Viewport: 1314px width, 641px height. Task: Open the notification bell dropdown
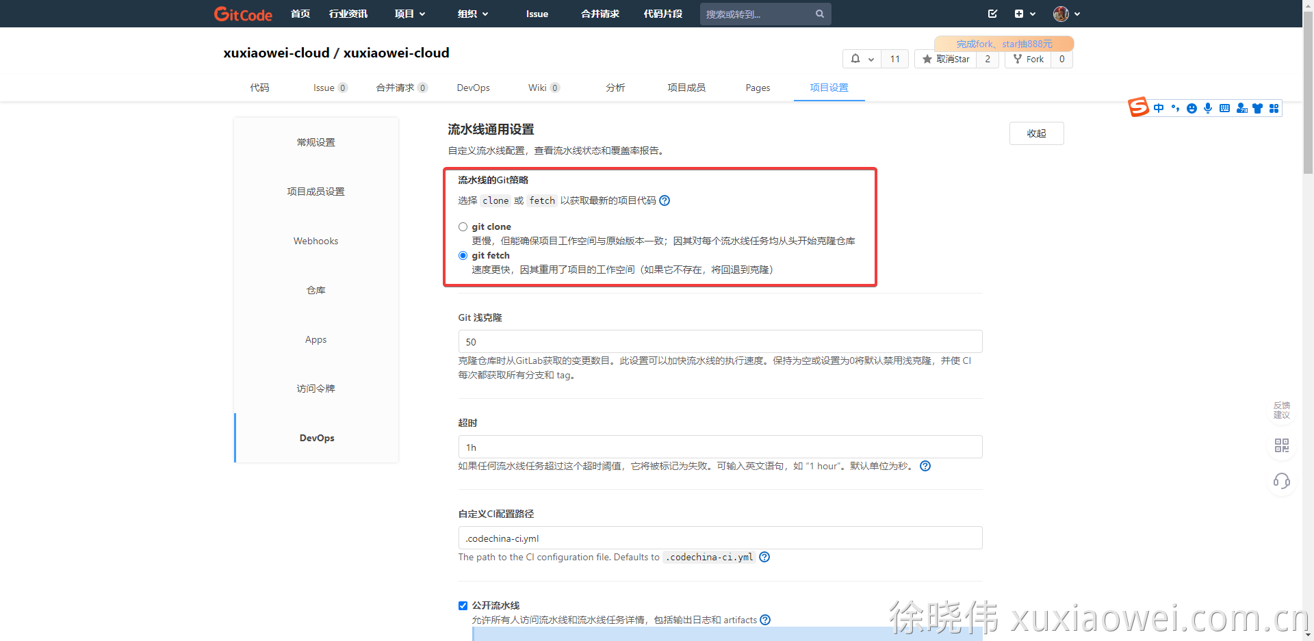click(862, 59)
